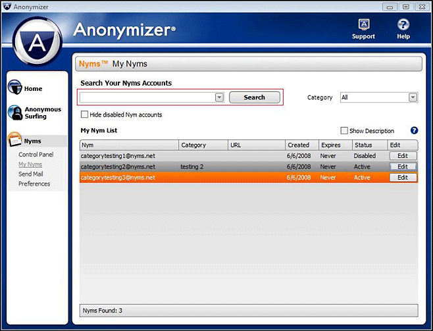Click Edit for categorytesting2@nyms.net
This screenshot has height=331, width=433.
(403, 166)
